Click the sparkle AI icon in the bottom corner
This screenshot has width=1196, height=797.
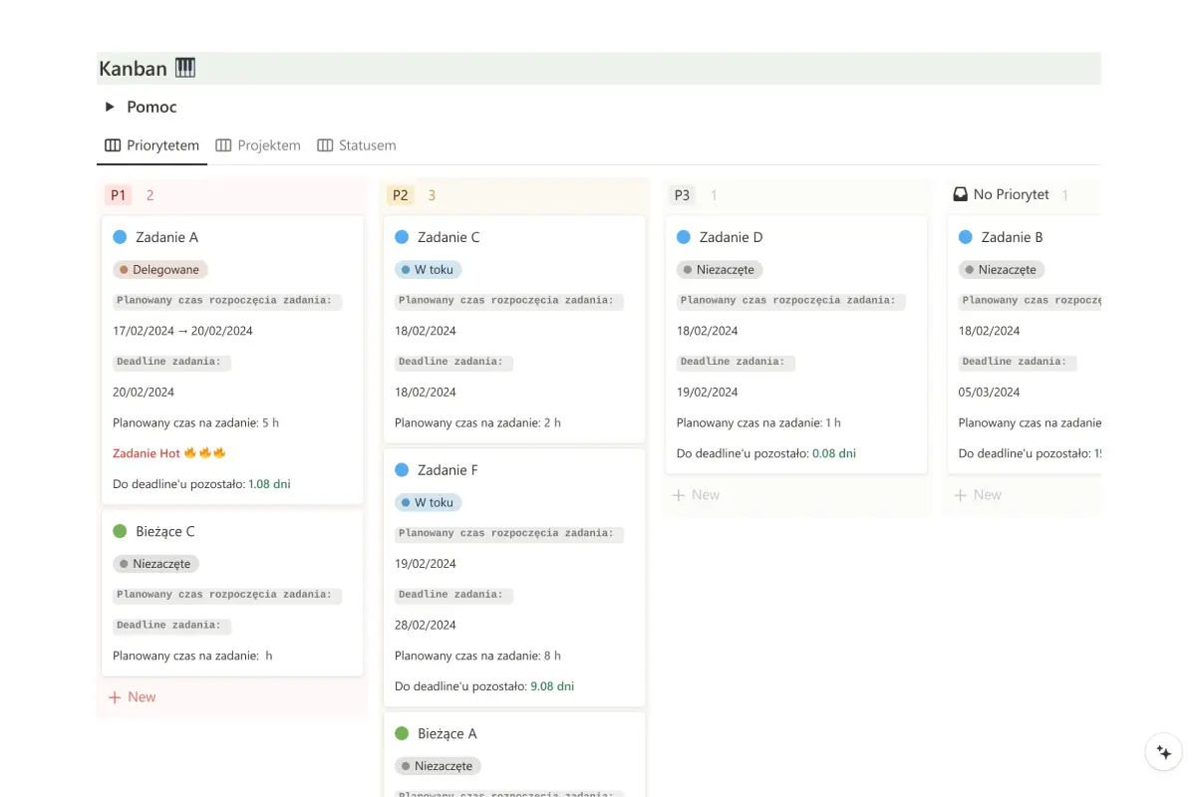point(1163,752)
